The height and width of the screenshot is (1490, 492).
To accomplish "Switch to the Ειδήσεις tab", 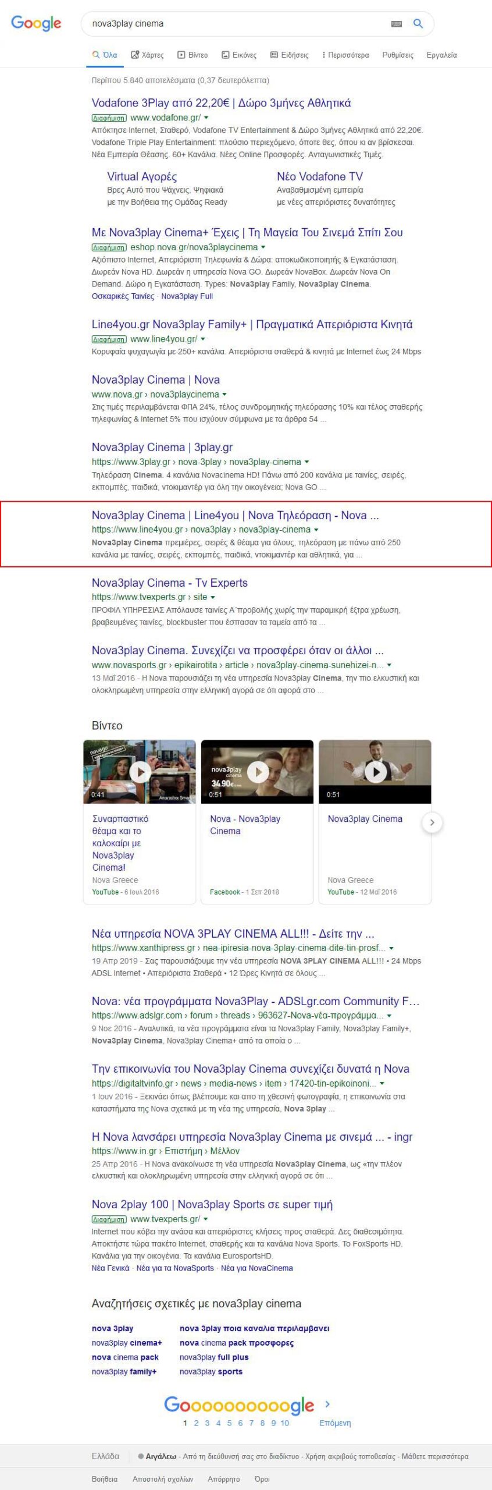I will (290, 55).
